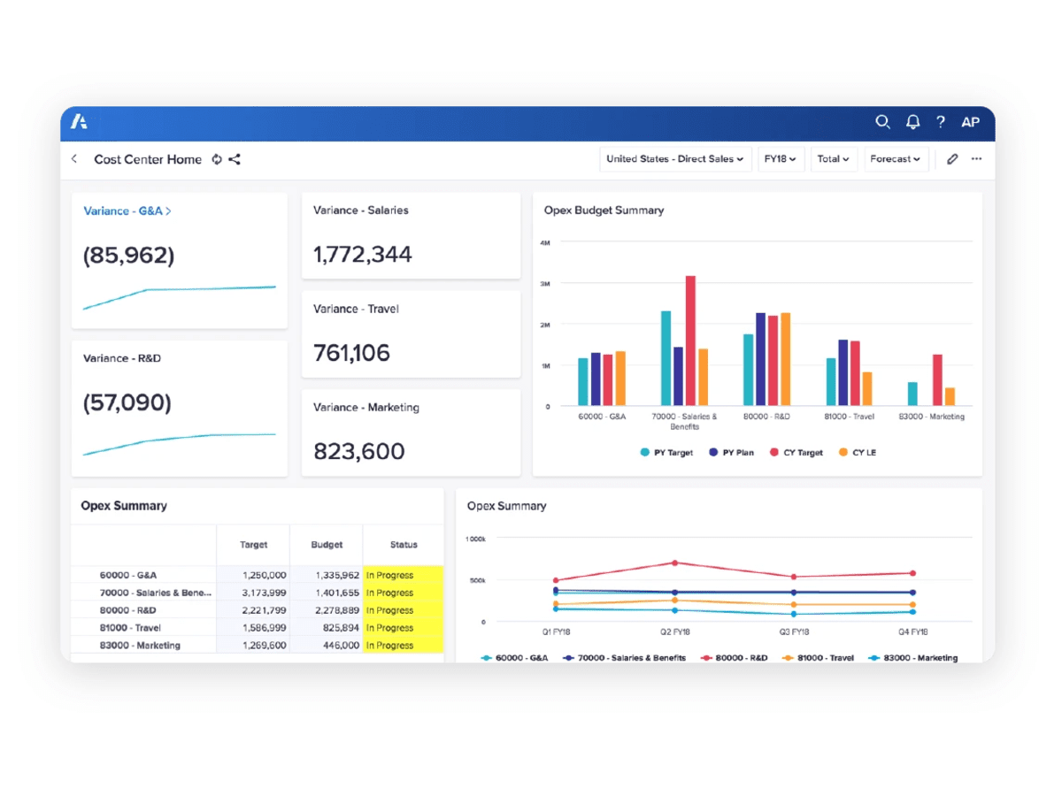The image size is (1062, 796).
Task: Open the Forecast version dropdown
Action: [x=896, y=159]
